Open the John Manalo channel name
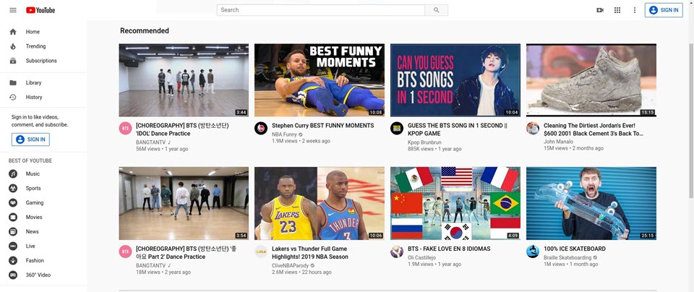 point(558,142)
